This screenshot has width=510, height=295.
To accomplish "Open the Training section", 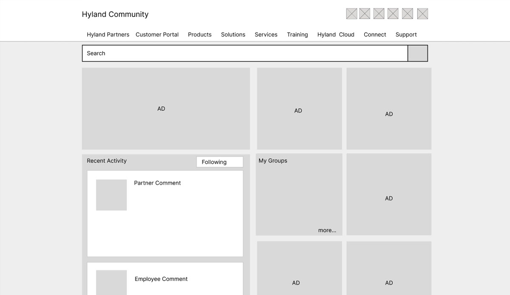I will 297,34.
